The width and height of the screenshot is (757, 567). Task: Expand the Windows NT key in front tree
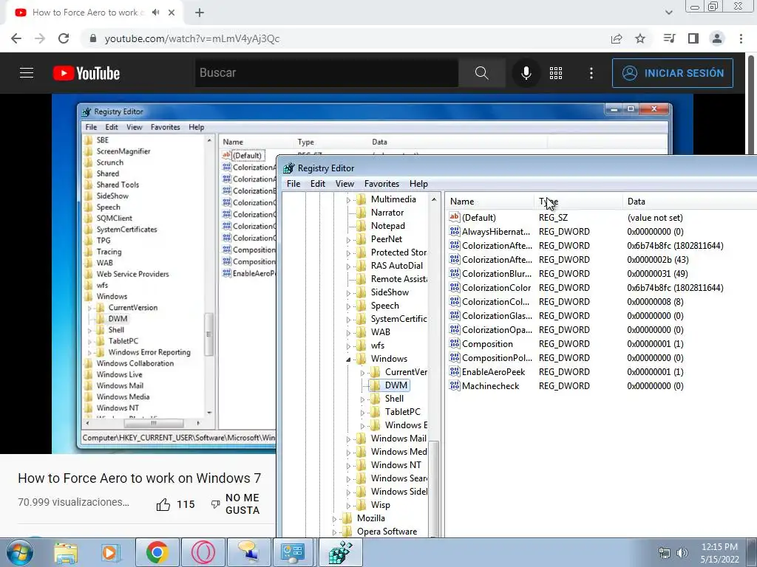click(x=348, y=466)
